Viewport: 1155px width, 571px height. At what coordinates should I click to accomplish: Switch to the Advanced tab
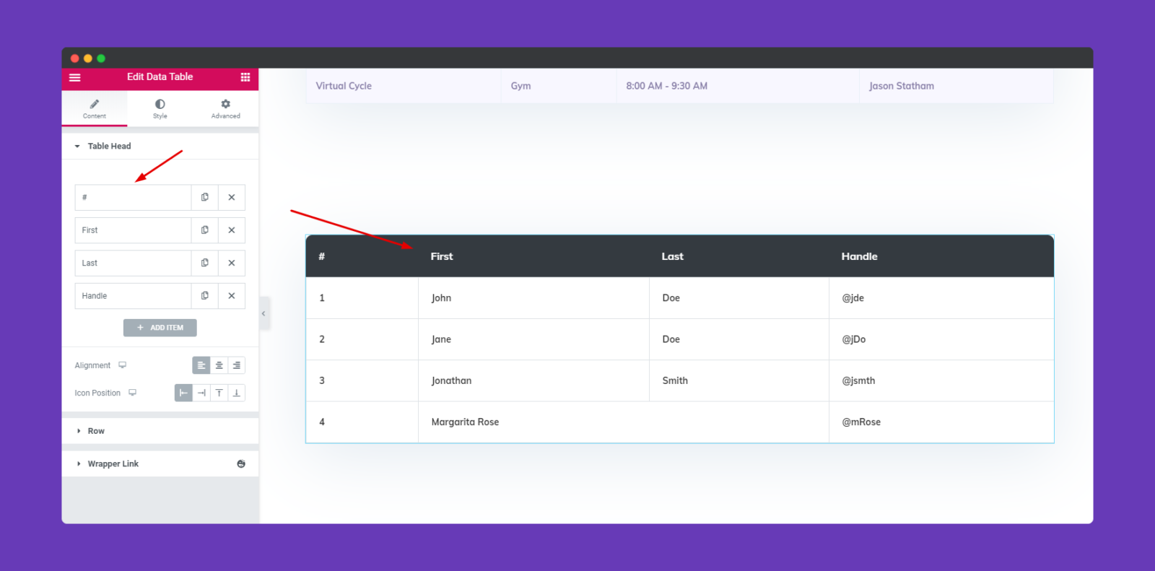point(226,109)
